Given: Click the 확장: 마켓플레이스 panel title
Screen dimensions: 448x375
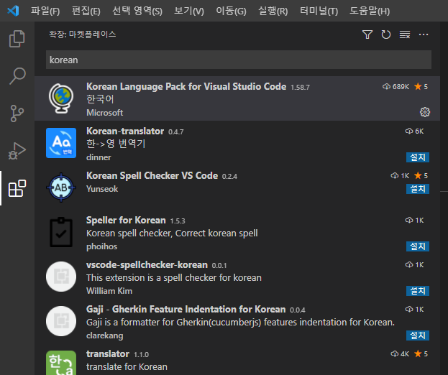Looking at the screenshot, I should pos(82,34).
